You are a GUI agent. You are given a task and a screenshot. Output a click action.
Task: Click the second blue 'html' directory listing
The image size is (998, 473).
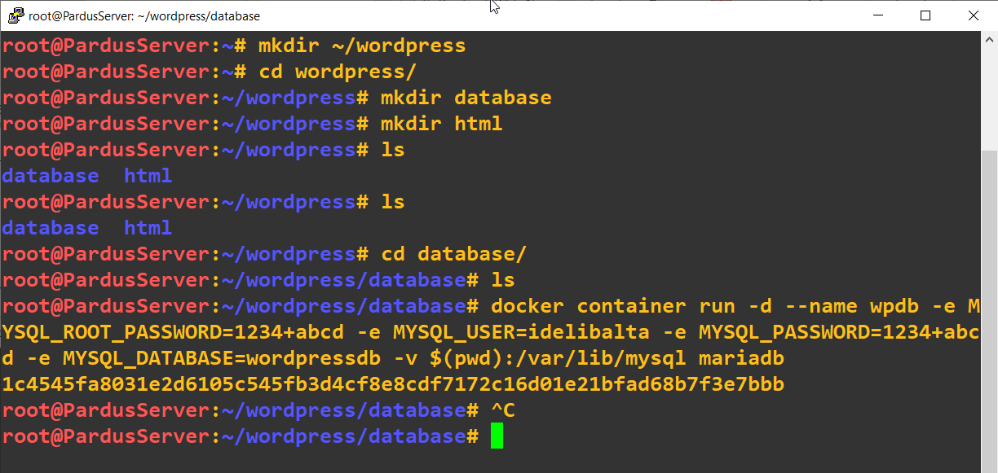(148, 228)
